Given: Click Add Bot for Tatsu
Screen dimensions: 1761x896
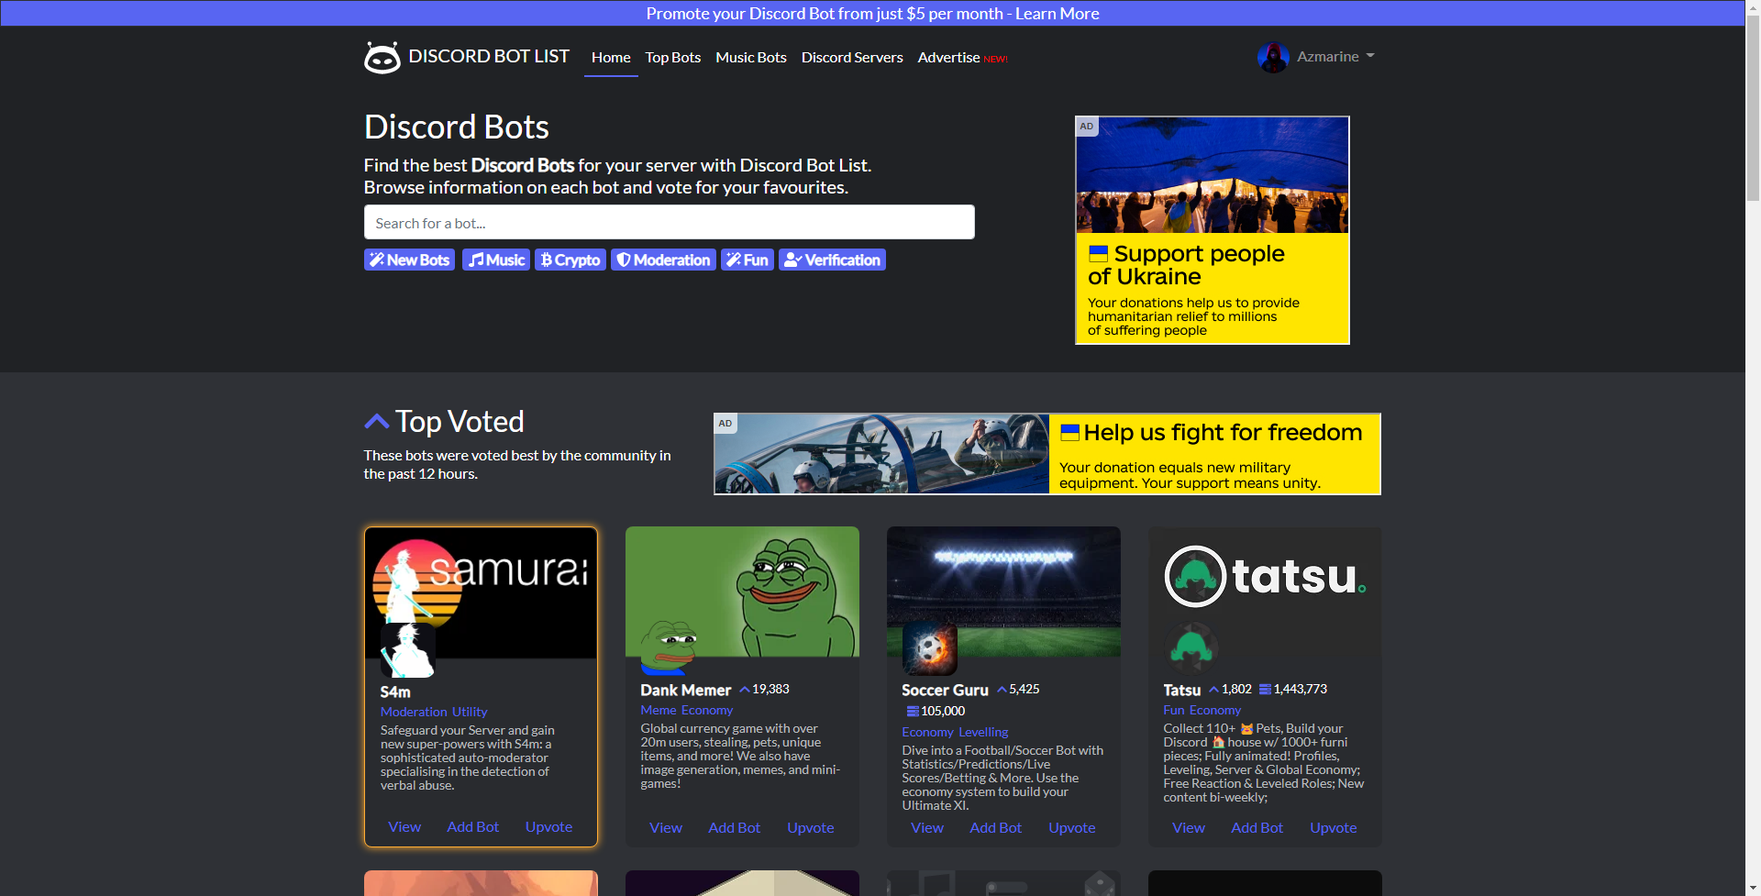Looking at the screenshot, I should click(1257, 827).
